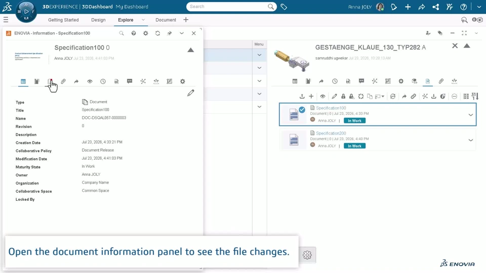Open Information panel header settings gear

point(146,33)
